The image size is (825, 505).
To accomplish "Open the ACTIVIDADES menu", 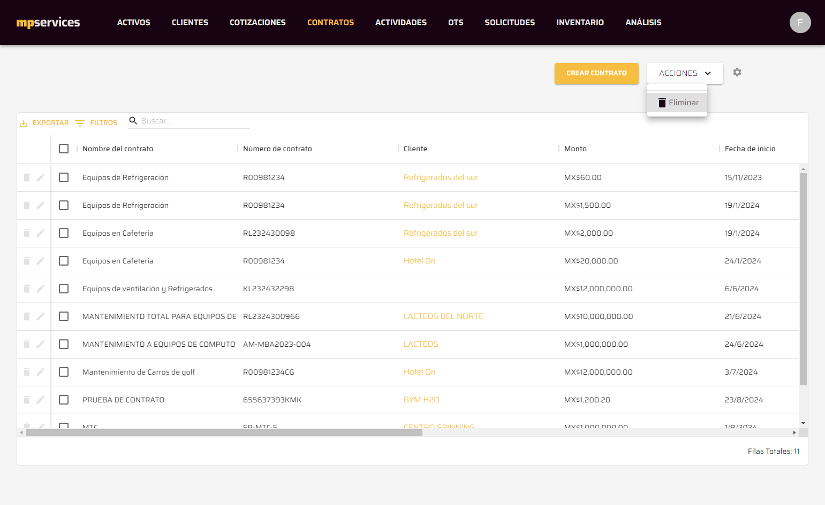I will point(401,22).
